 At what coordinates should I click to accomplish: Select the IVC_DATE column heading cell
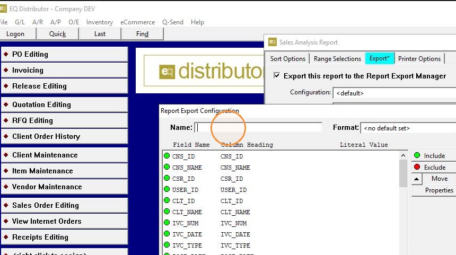[x=235, y=234]
